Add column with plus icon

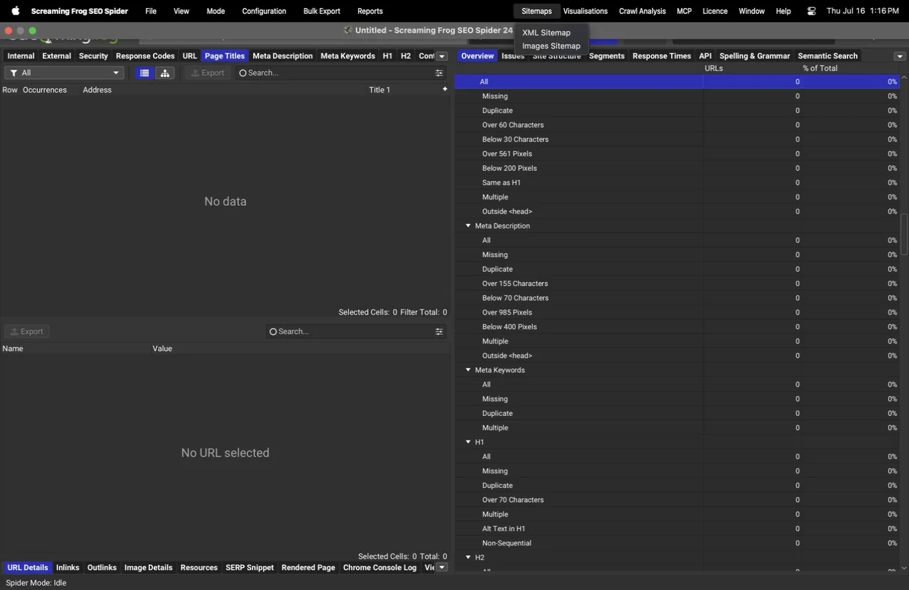445,89
